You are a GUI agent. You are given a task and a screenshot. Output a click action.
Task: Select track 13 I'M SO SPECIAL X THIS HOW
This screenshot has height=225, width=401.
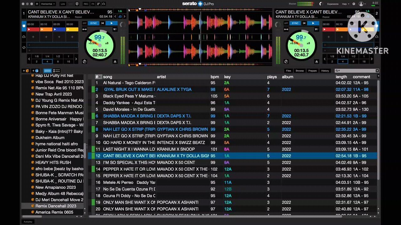click(x=232, y=162)
